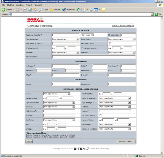This screenshot has width=164, height=158.
Task: Click the Vai go button
Action: [158, 14]
